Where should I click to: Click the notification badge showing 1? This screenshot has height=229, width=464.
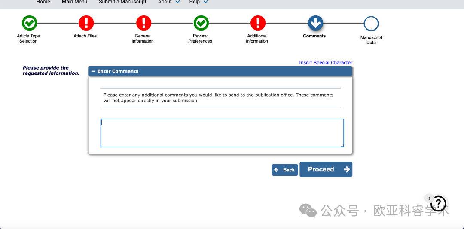tap(429, 198)
